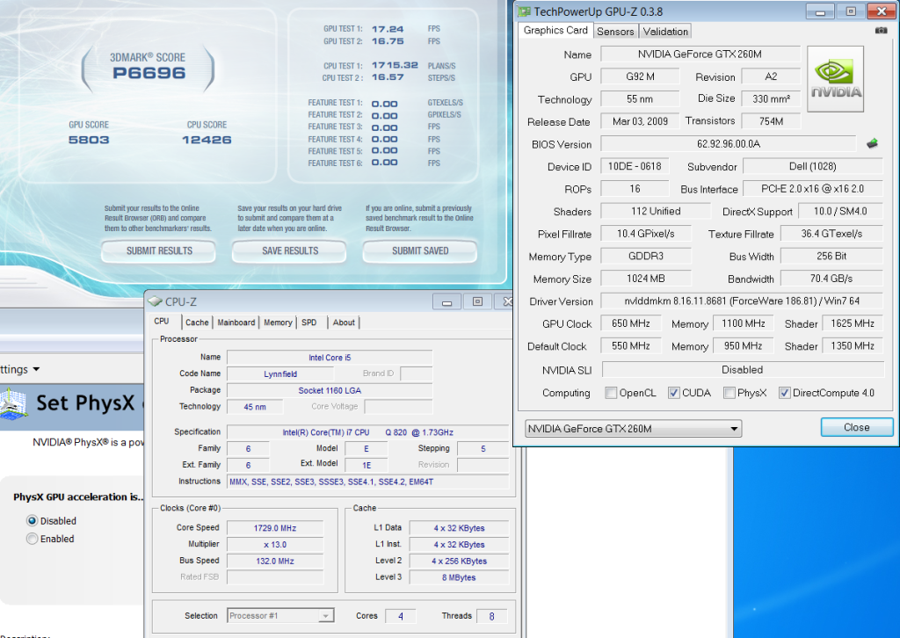Open the GeForce GTX 260M card selector dropdown

633,429
